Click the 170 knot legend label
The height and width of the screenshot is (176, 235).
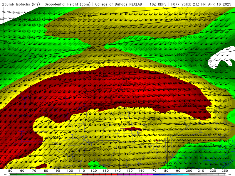(153, 171)
